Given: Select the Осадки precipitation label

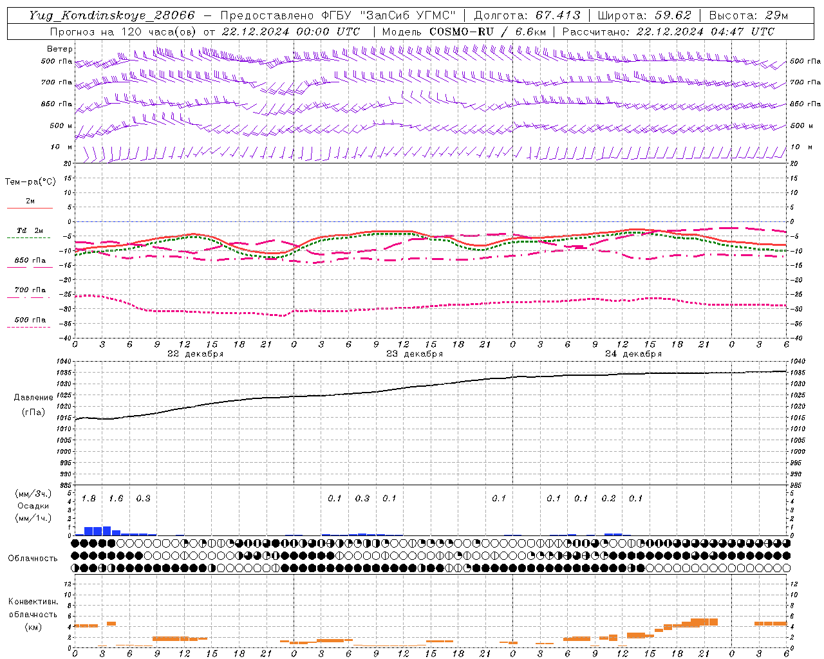Looking at the screenshot, I should click(33, 506).
